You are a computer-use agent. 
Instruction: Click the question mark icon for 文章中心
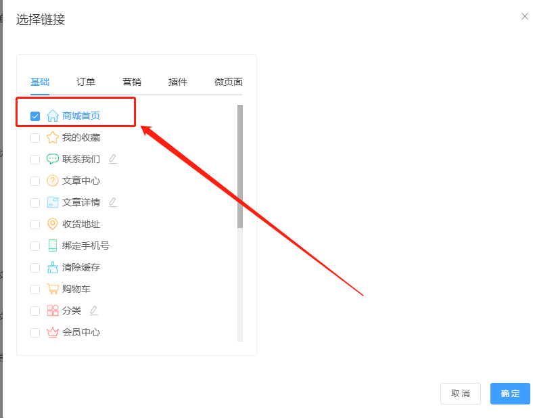pos(52,181)
